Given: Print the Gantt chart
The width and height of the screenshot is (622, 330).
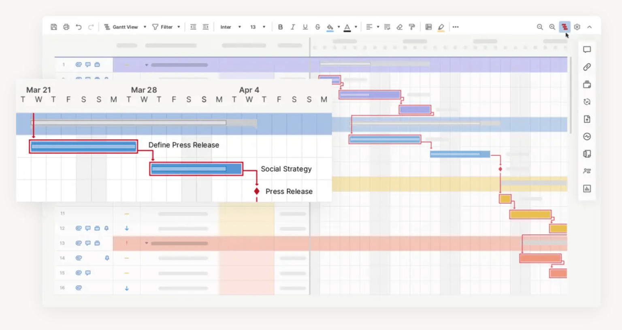Looking at the screenshot, I should pos(66,27).
